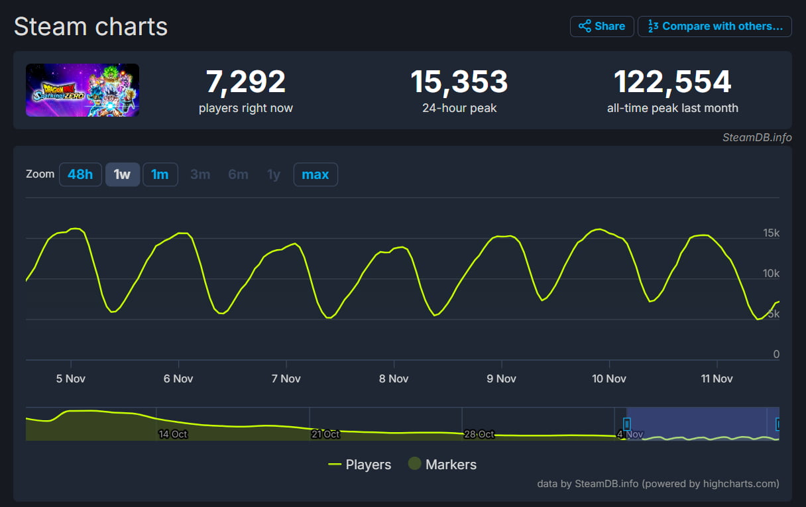Click the "0" y-axis label
This screenshot has width=806, height=507.
(776, 355)
